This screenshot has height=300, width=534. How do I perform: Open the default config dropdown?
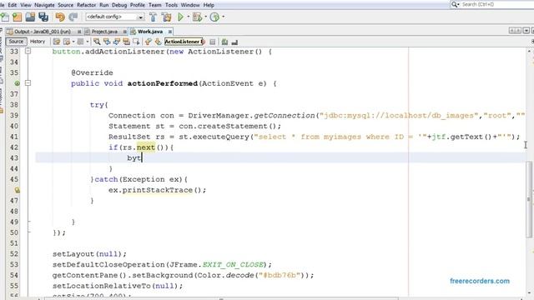click(115, 17)
